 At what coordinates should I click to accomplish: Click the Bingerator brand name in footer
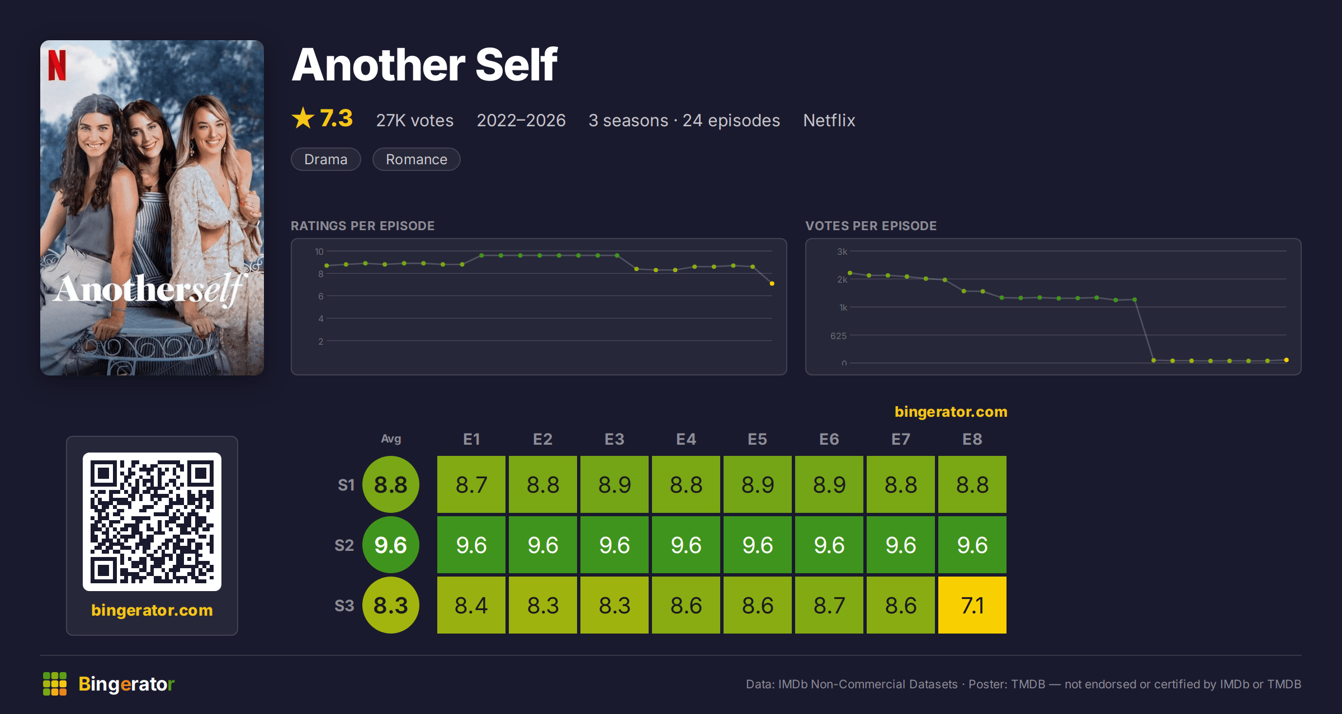[x=126, y=684]
